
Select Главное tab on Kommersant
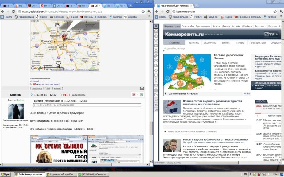[x=174, y=43]
